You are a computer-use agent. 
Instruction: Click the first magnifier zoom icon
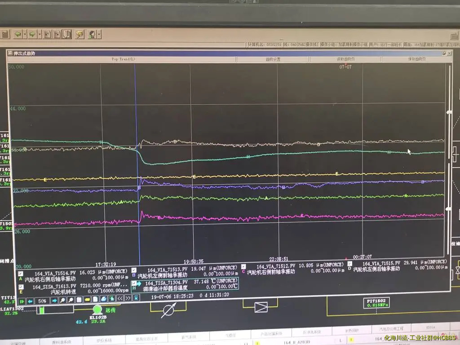click(x=63, y=300)
